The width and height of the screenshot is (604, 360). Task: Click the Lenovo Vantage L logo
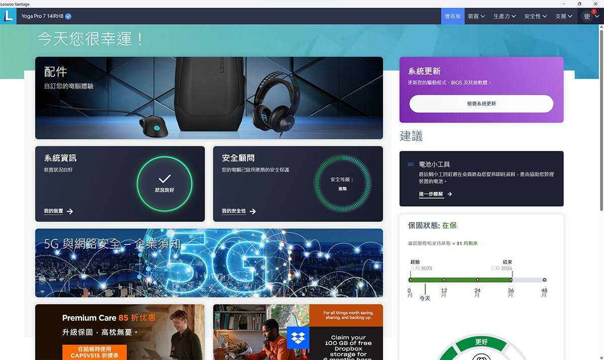tap(9, 16)
